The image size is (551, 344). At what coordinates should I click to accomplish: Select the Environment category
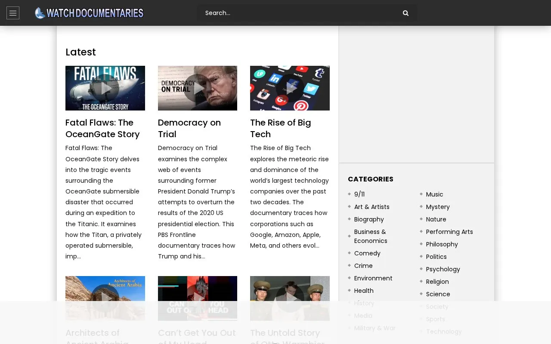(x=373, y=278)
